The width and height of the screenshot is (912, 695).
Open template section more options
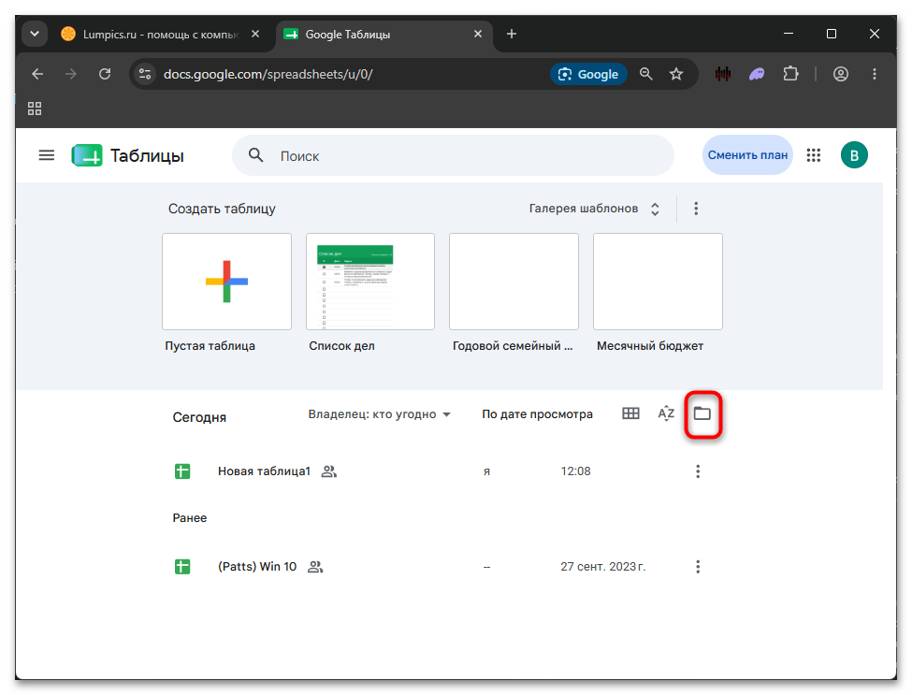[x=696, y=209]
